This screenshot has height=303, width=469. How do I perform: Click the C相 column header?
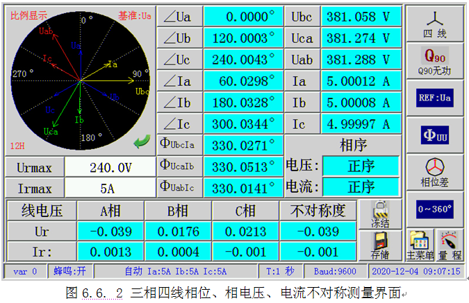tap(245, 211)
